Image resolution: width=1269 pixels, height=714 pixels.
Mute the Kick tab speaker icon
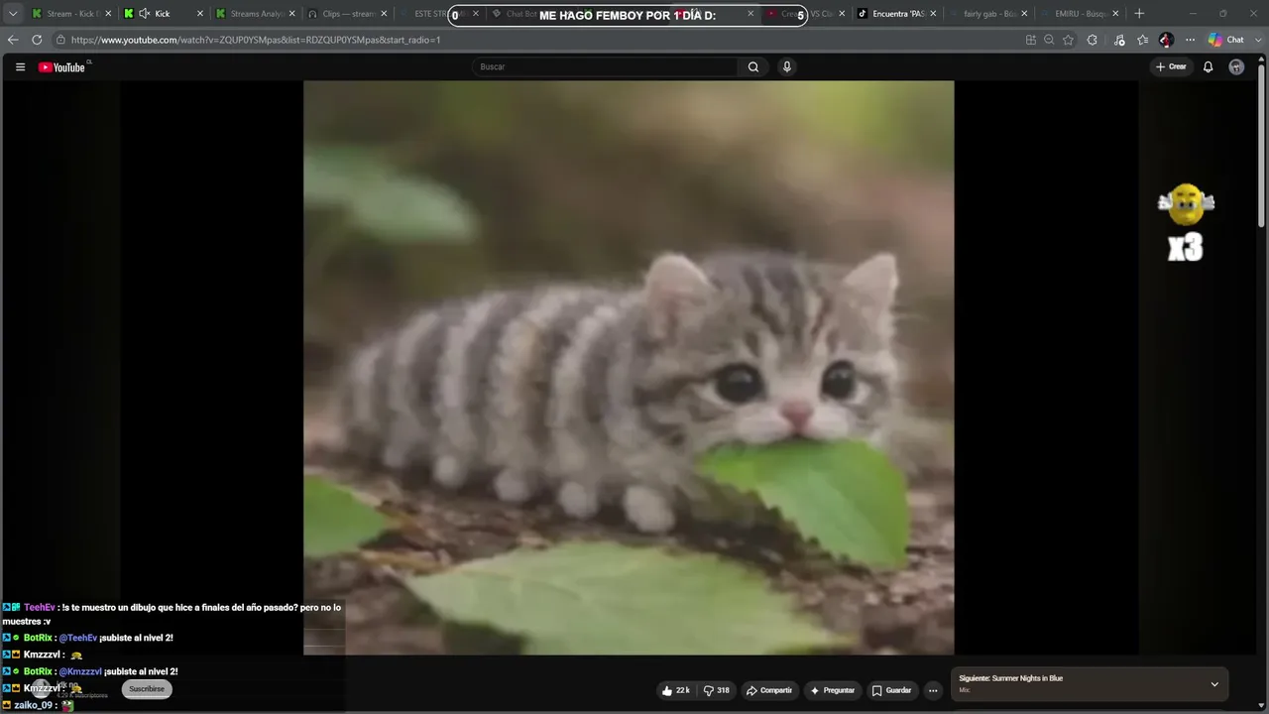point(145,14)
